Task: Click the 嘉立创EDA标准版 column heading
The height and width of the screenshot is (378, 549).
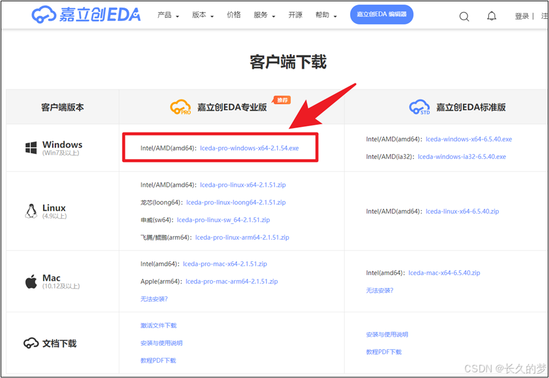Action: point(471,107)
